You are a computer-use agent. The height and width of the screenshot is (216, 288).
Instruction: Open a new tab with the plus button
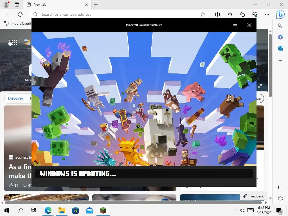(x=96, y=4)
